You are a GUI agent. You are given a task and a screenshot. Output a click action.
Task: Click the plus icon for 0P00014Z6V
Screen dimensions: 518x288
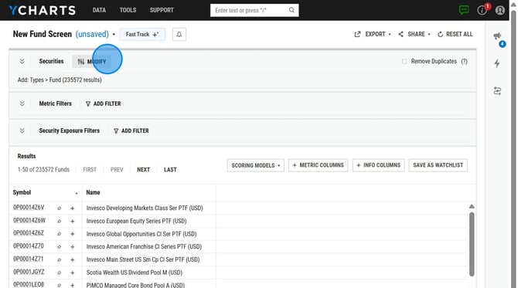tap(73, 208)
